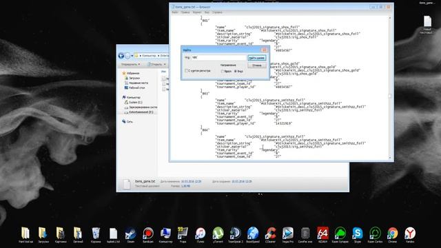Select Компьютер in the Explorer sidebar
The image size is (441, 248).
pyautogui.click(x=132, y=97)
